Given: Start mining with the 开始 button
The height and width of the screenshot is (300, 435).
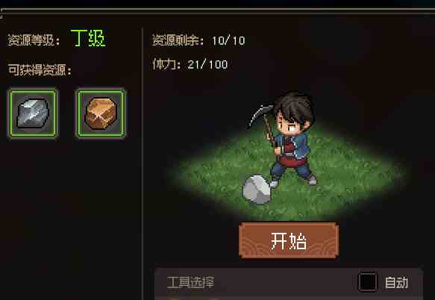Looking at the screenshot, I should pos(289,240).
